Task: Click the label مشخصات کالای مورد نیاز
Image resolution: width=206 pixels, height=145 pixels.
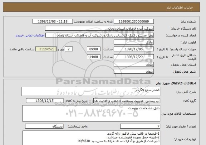Action: point(179,114)
